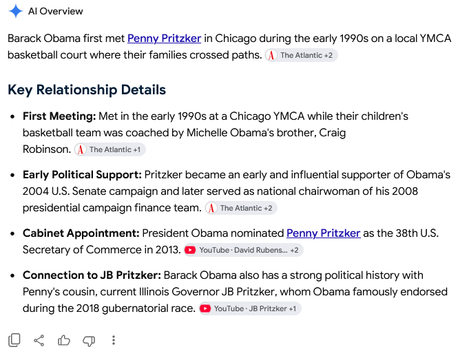Give the overview a thumbs down
The height and width of the screenshot is (358, 469).
pos(89,341)
